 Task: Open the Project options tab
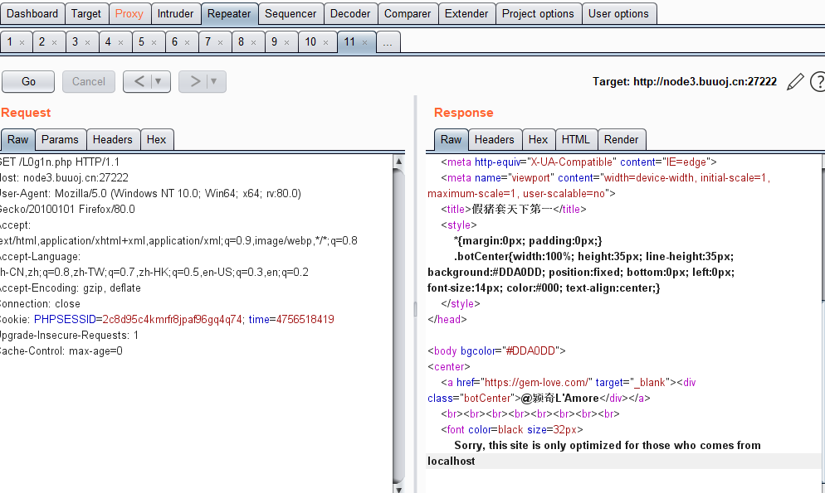538,13
